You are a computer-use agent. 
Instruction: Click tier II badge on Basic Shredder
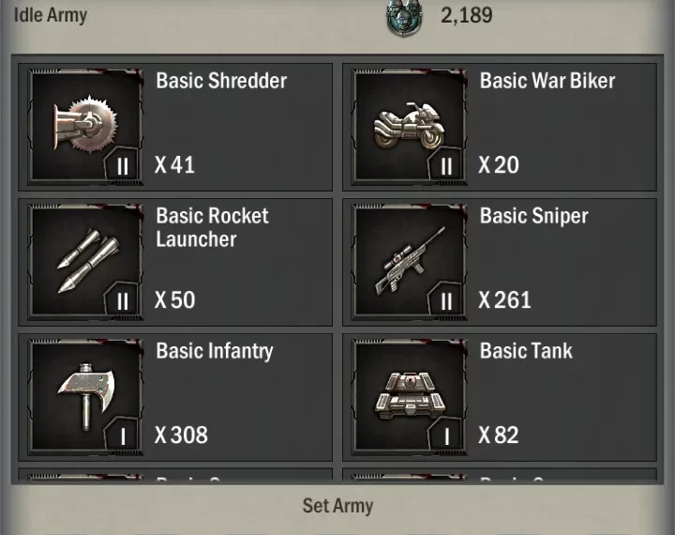[x=123, y=165]
